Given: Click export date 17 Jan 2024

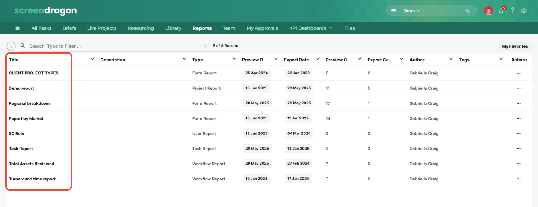Looking at the screenshot, I should pyautogui.click(x=298, y=179).
